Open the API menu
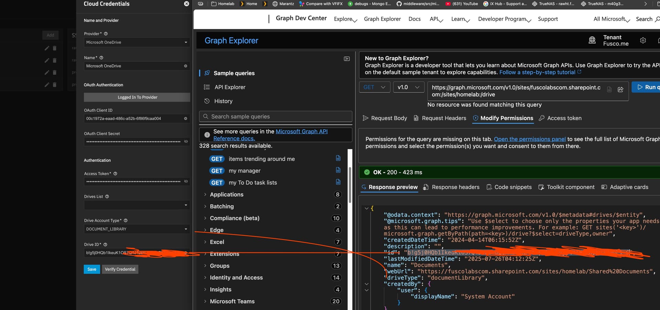The height and width of the screenshot is (310, 660). pos(436,19)
